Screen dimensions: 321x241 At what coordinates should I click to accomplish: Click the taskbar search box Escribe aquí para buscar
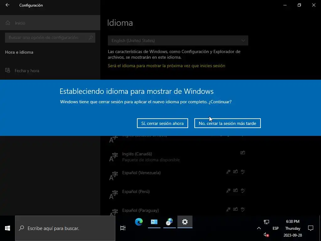(65, 228)
